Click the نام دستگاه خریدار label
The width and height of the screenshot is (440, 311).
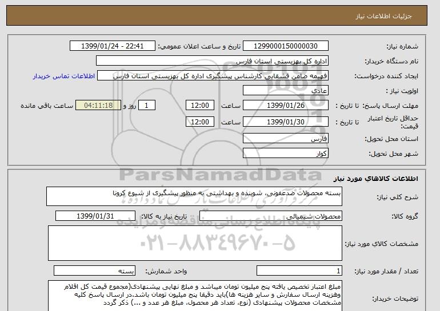click(391, 61)
